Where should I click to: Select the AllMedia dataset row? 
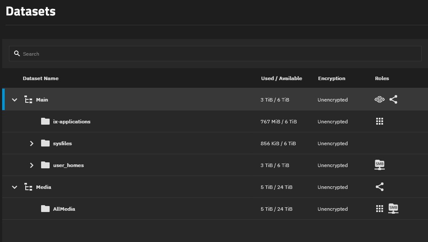click(x=64, y=209)
